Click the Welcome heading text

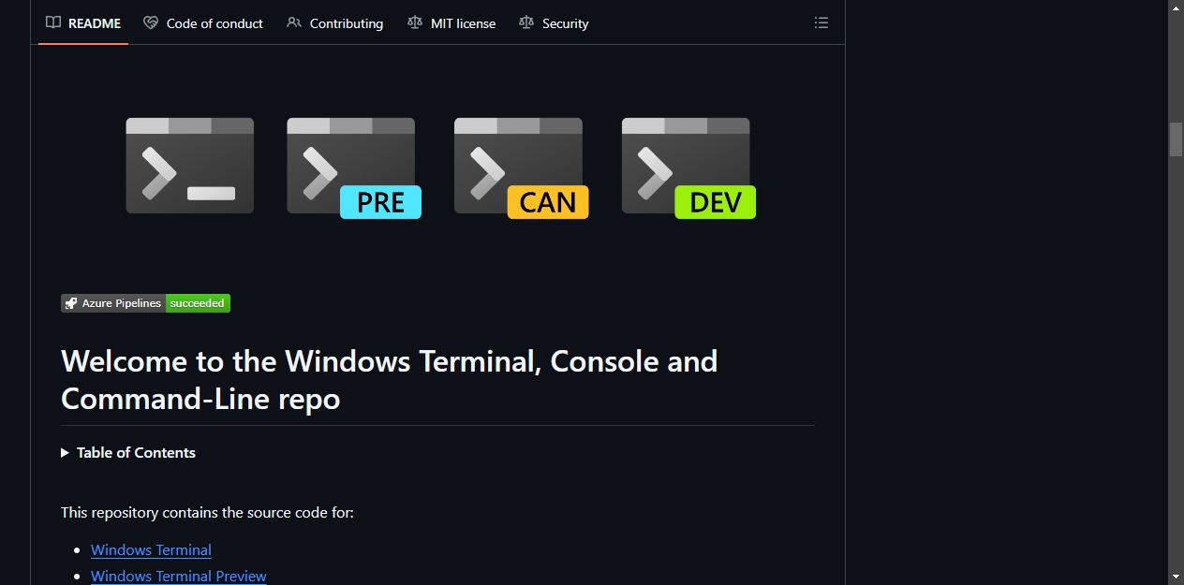(x=389, y=380)
